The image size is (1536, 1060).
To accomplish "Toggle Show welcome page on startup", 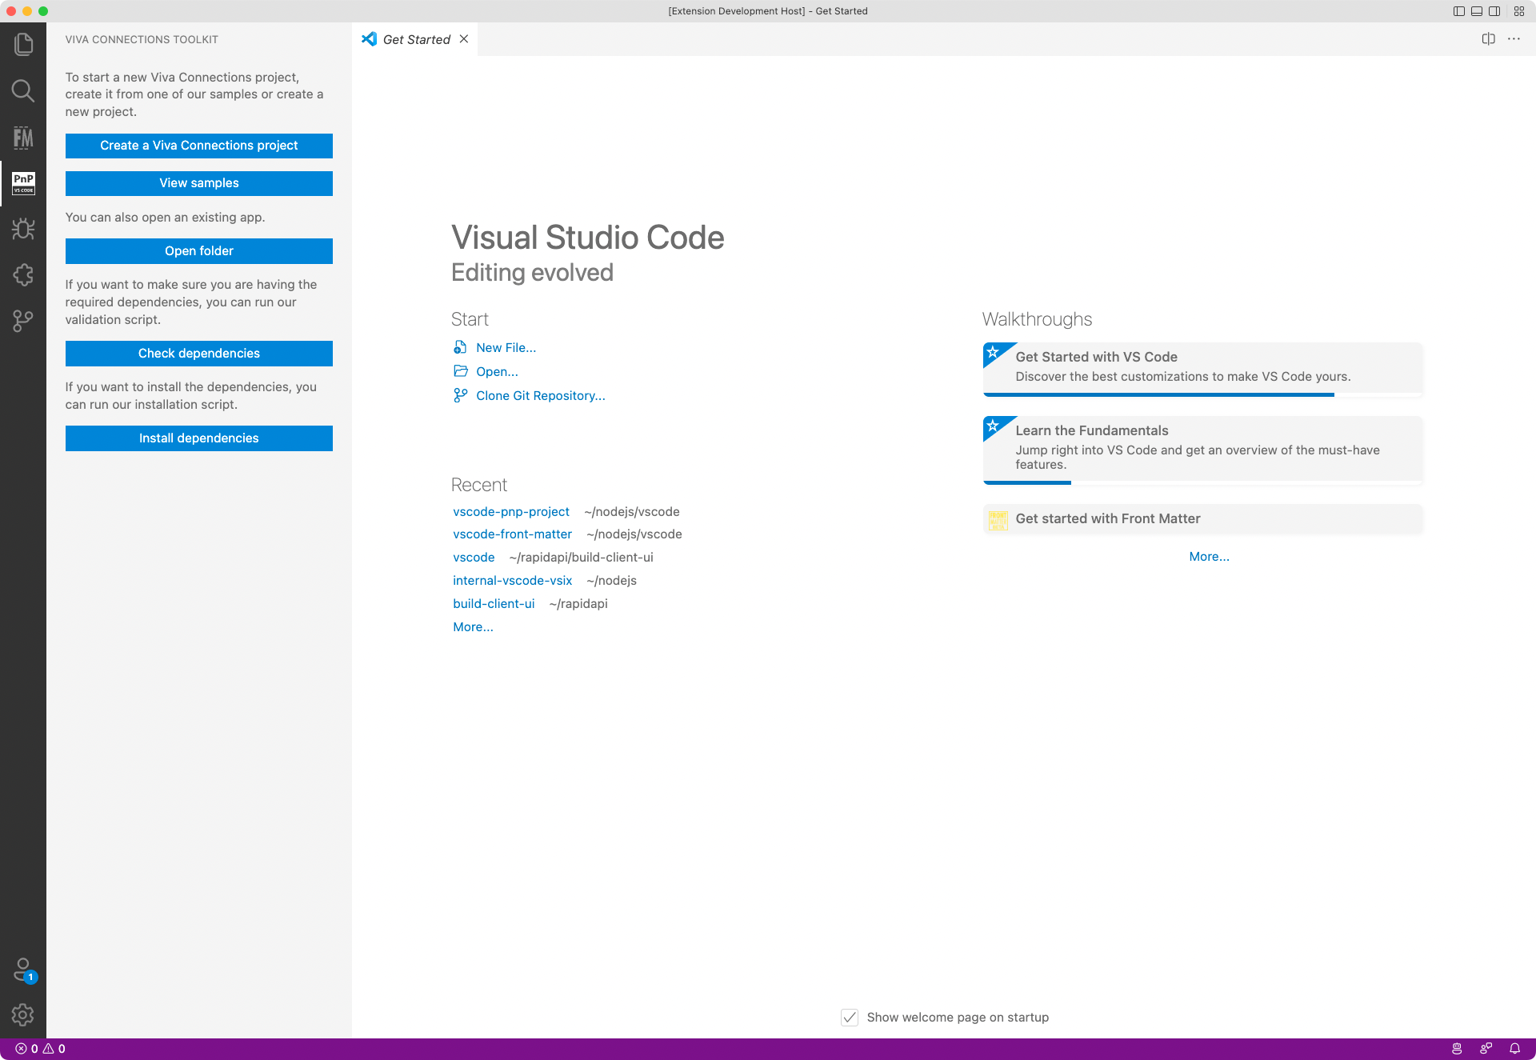I will 849,1017.
